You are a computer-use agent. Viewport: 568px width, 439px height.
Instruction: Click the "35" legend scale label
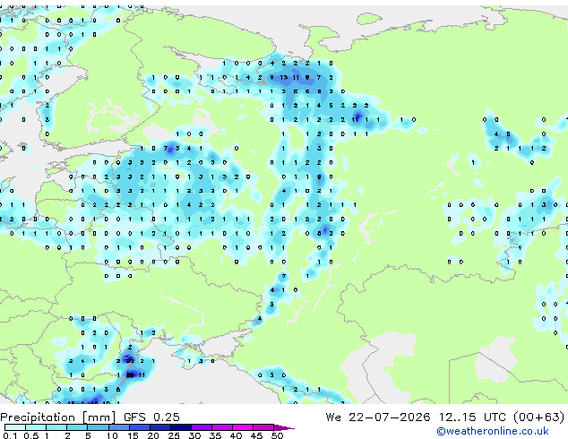pos(215,435)
